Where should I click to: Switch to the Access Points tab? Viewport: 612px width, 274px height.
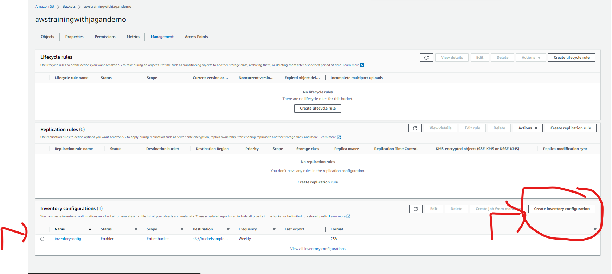point(196,37)
